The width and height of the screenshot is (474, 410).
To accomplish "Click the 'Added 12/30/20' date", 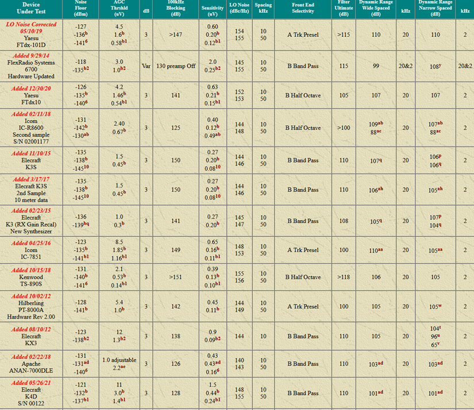I will [31, 89].
